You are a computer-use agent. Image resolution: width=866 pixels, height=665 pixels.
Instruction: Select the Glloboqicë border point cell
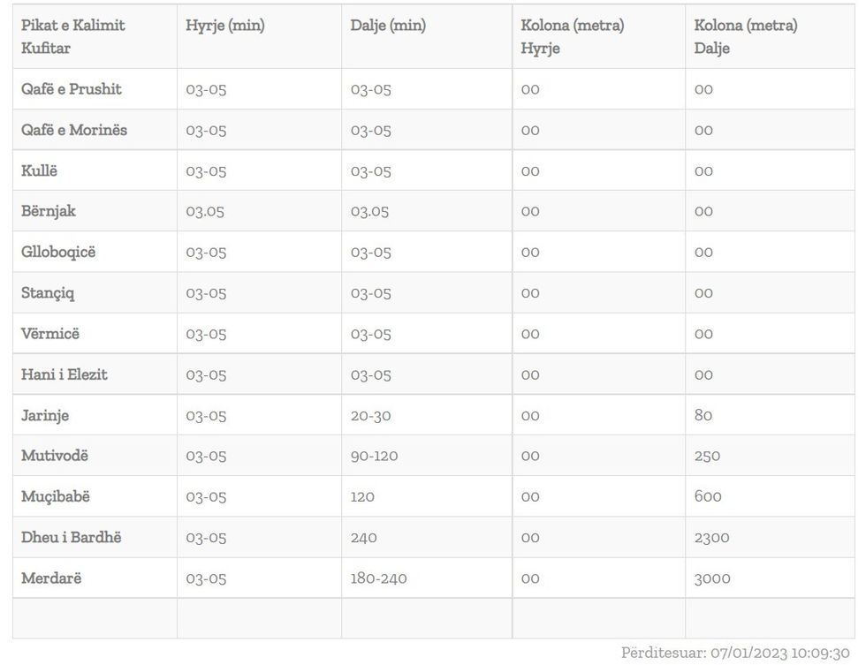click(58, 252)
